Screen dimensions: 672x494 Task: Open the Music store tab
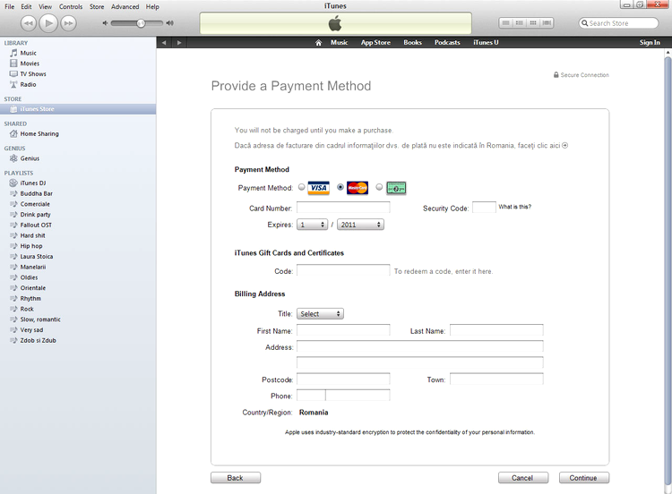(x=339, y=42)
